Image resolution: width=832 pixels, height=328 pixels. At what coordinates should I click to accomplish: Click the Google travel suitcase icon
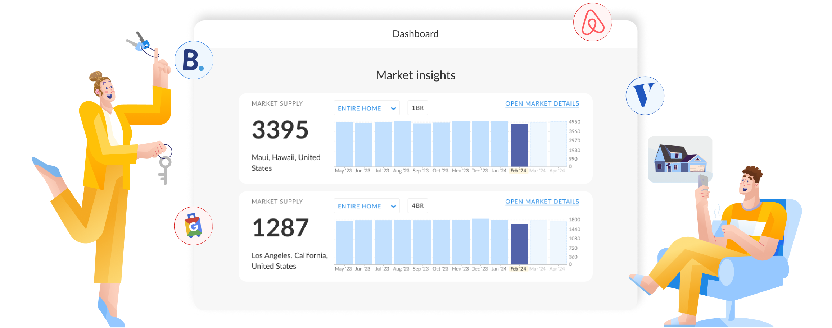point(193,226)
